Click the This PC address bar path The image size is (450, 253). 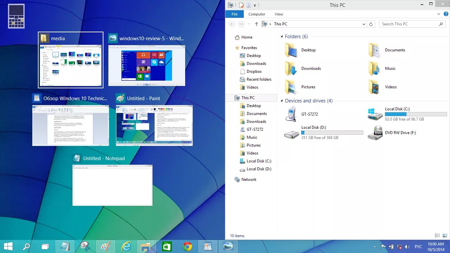pyautogui.click(x=281, y=24)
